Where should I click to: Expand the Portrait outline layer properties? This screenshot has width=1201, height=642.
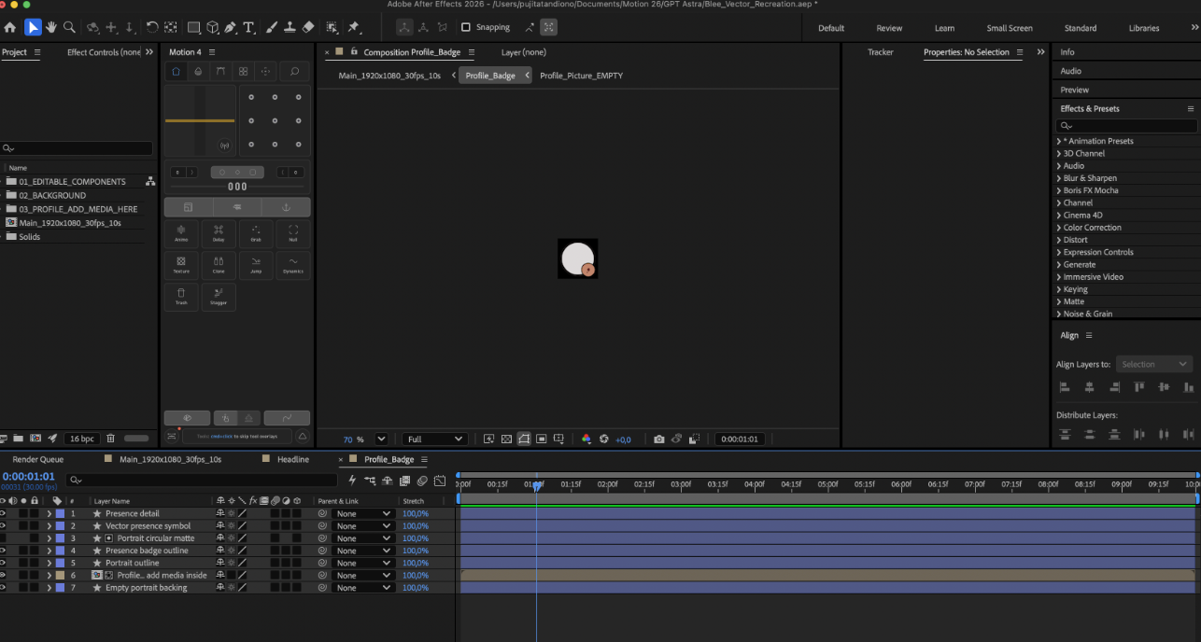49,563
